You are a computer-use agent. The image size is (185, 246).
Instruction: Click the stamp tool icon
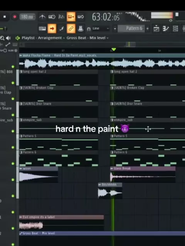(x=81, y=28)
